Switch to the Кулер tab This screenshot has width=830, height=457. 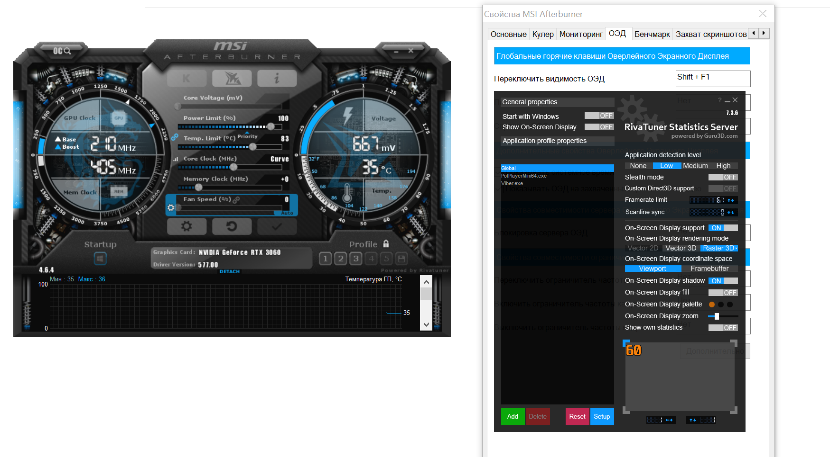543,34
